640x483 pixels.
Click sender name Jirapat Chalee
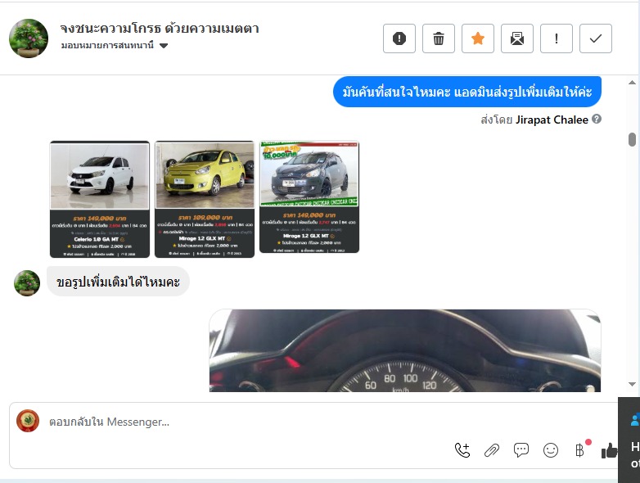(552, 120)
